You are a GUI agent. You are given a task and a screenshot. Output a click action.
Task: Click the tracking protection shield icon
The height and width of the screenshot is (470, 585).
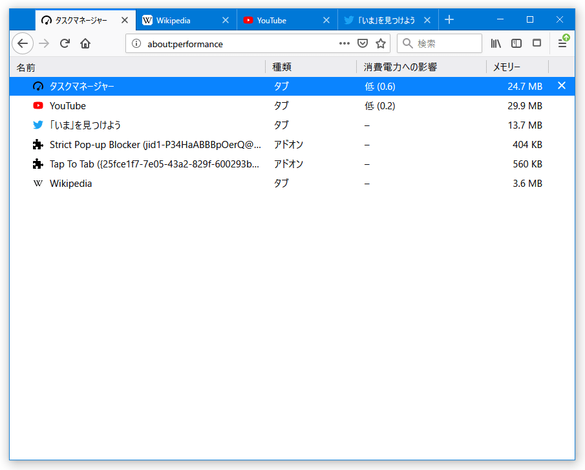363,43
